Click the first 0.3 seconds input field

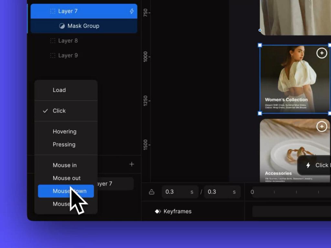click(x=176, y=192)
